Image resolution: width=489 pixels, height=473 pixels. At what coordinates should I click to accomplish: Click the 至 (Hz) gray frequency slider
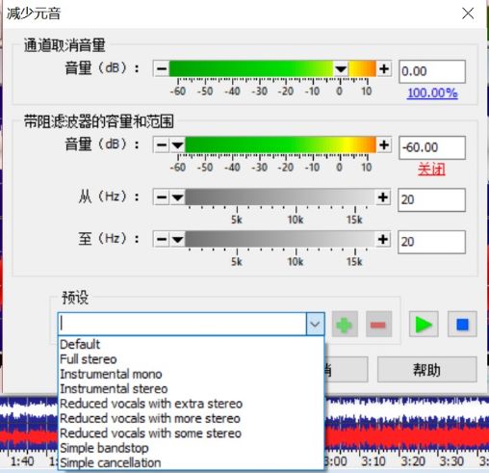[x=272, y=239]
